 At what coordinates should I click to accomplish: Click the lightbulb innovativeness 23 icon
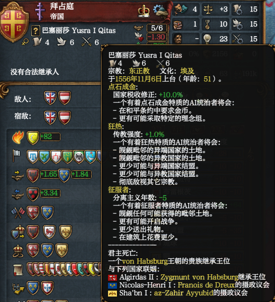[x=207, y=39]
